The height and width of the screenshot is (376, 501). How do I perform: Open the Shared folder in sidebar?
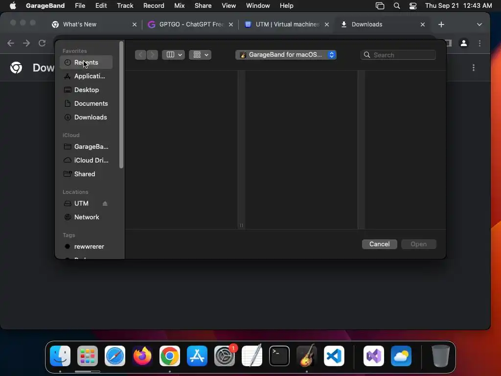pyautogui.click(x=86, y=174)
